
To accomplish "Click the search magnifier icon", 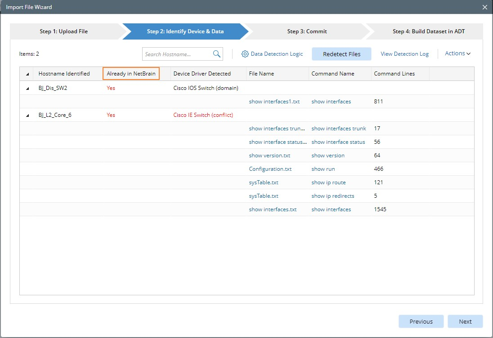I will [217, 54].
